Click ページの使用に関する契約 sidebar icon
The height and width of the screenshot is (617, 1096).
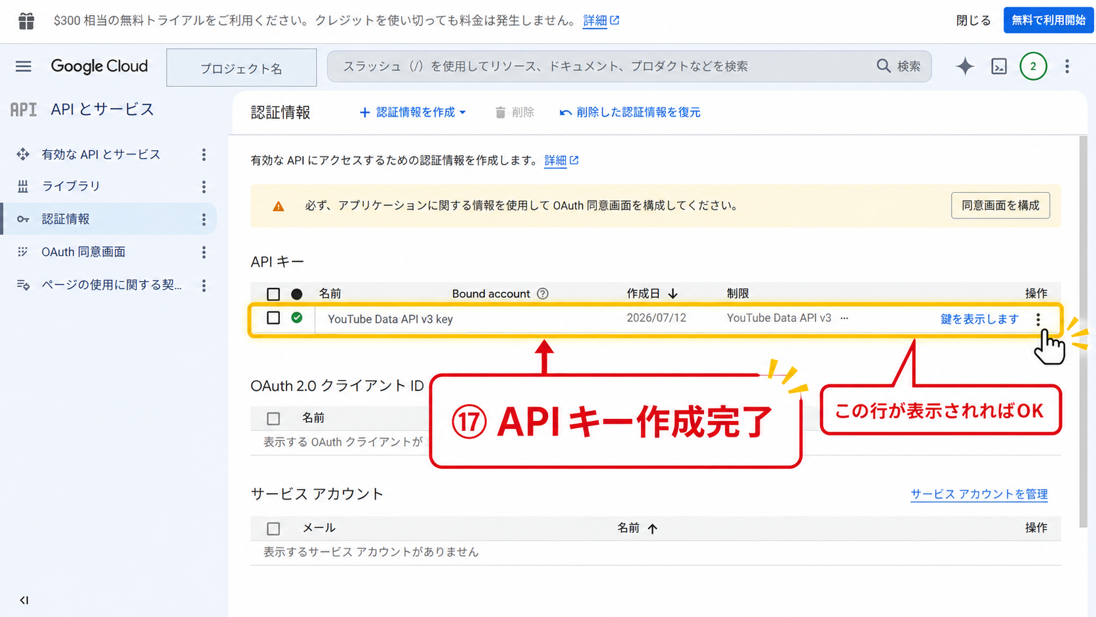point(23,285)
